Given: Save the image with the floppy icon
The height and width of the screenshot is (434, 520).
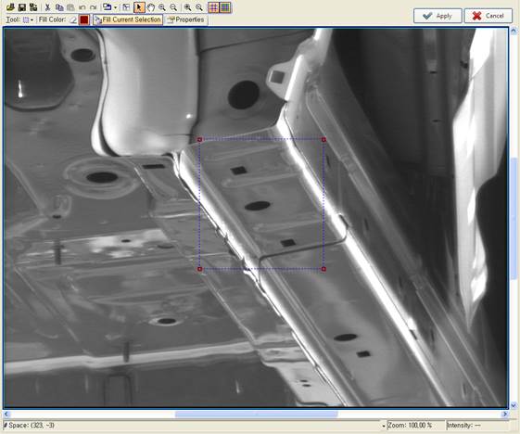Looking at the screenshot, I should [22, 7].
